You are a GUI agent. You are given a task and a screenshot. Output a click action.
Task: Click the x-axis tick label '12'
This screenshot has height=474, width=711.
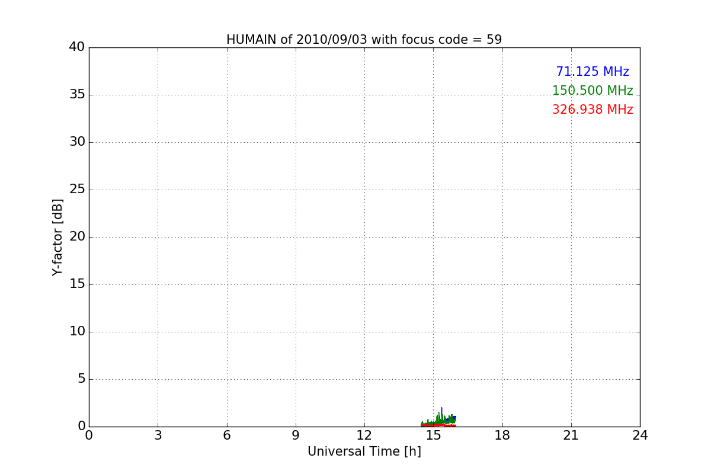pos(364,435)
